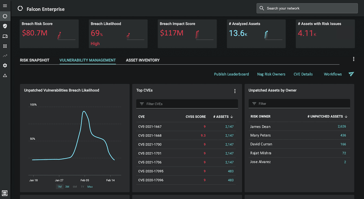The width and height of the screenshot is (364, 199).
Task: Click the CVE column header
Action: click(141, 117)
